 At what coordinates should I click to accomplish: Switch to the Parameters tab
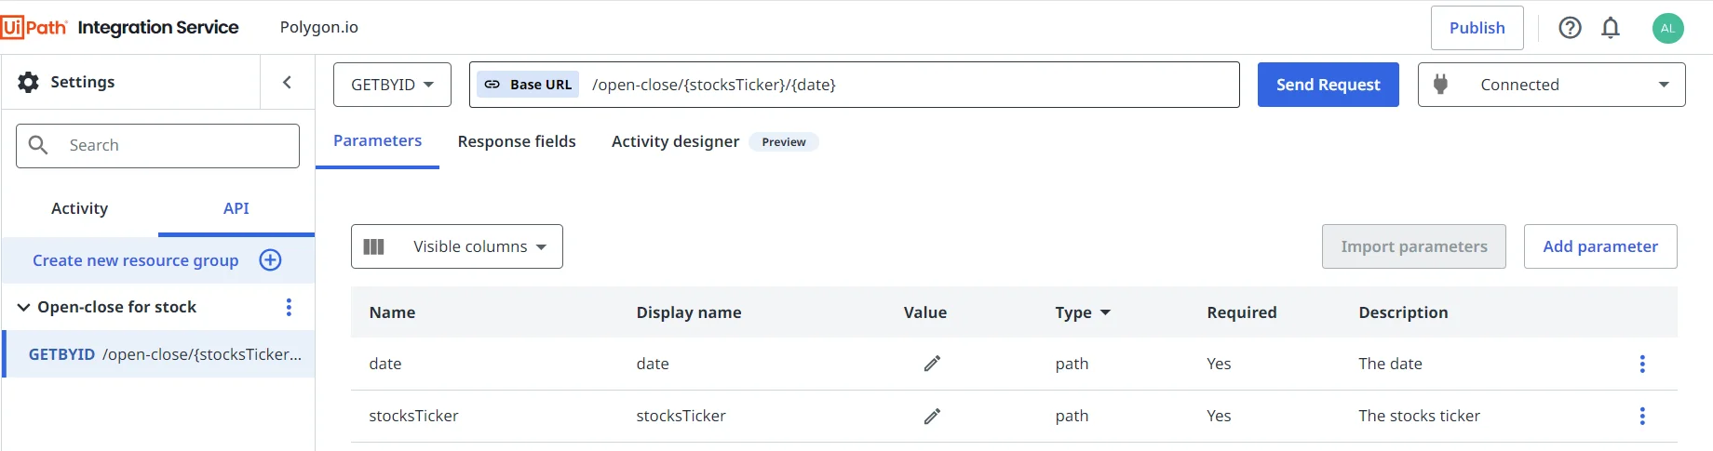coord(377,141)
